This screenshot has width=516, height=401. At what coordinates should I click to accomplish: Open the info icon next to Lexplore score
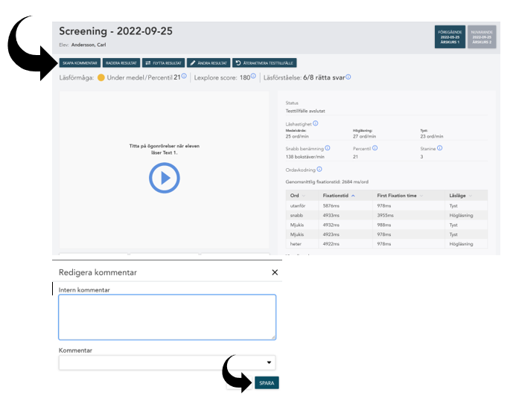[x=253, y=76]
